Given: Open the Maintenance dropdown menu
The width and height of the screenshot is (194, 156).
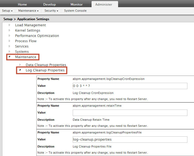Looking at the screenshot, I should click(x=28, y=11).
